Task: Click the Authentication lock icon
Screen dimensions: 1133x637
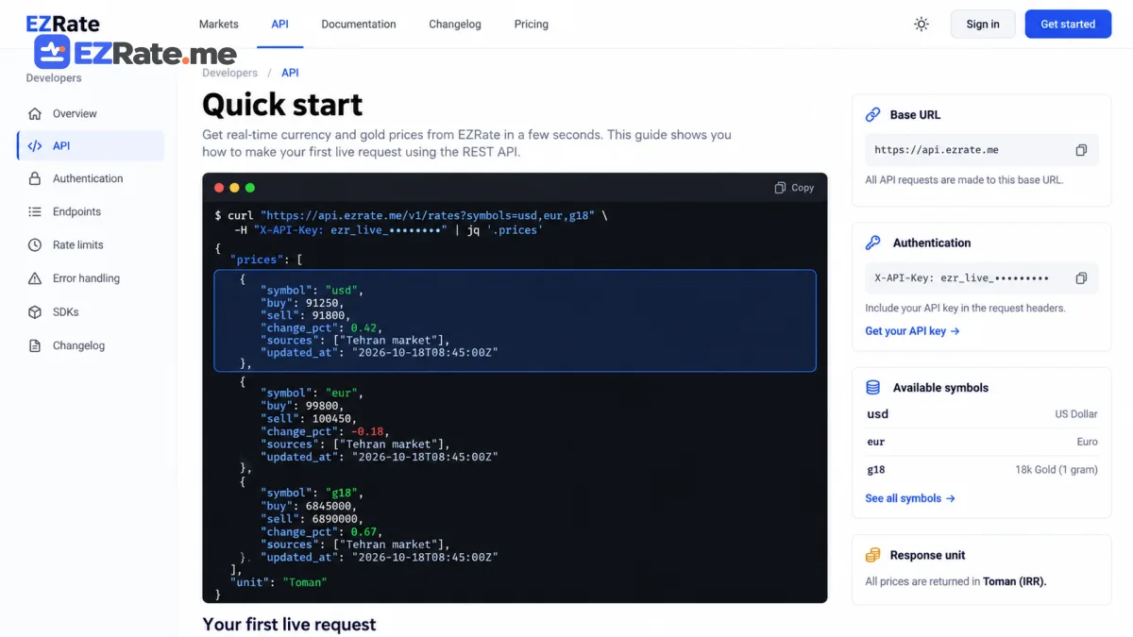Action: point(35,178)
